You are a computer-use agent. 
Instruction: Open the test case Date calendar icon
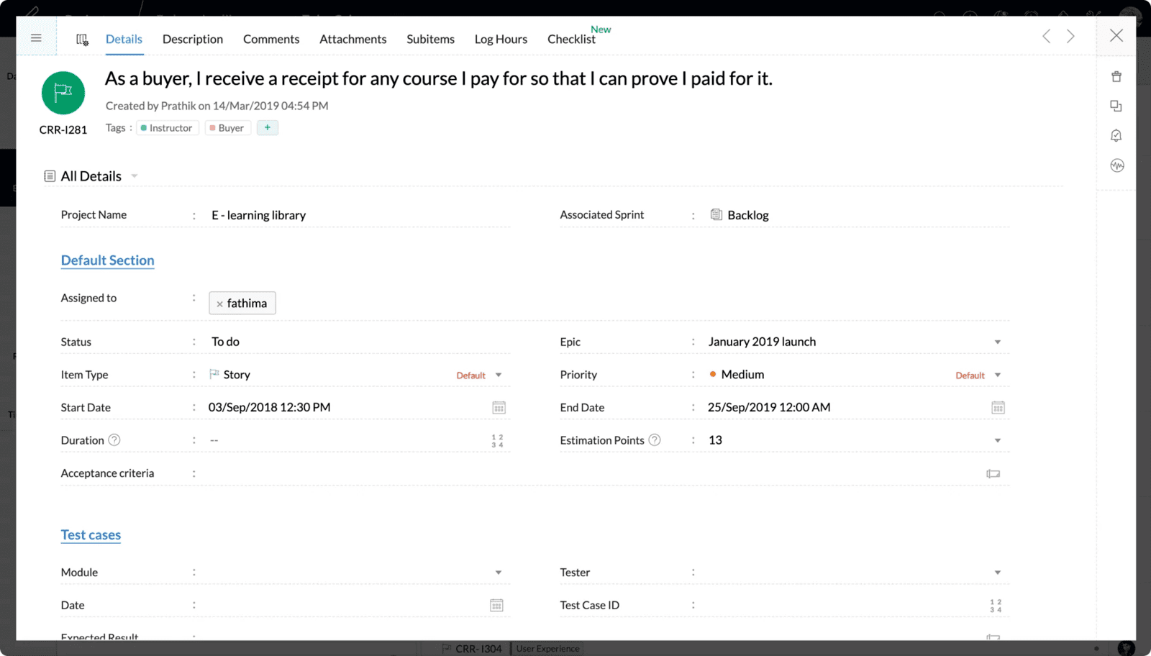(x=496, y=606)
